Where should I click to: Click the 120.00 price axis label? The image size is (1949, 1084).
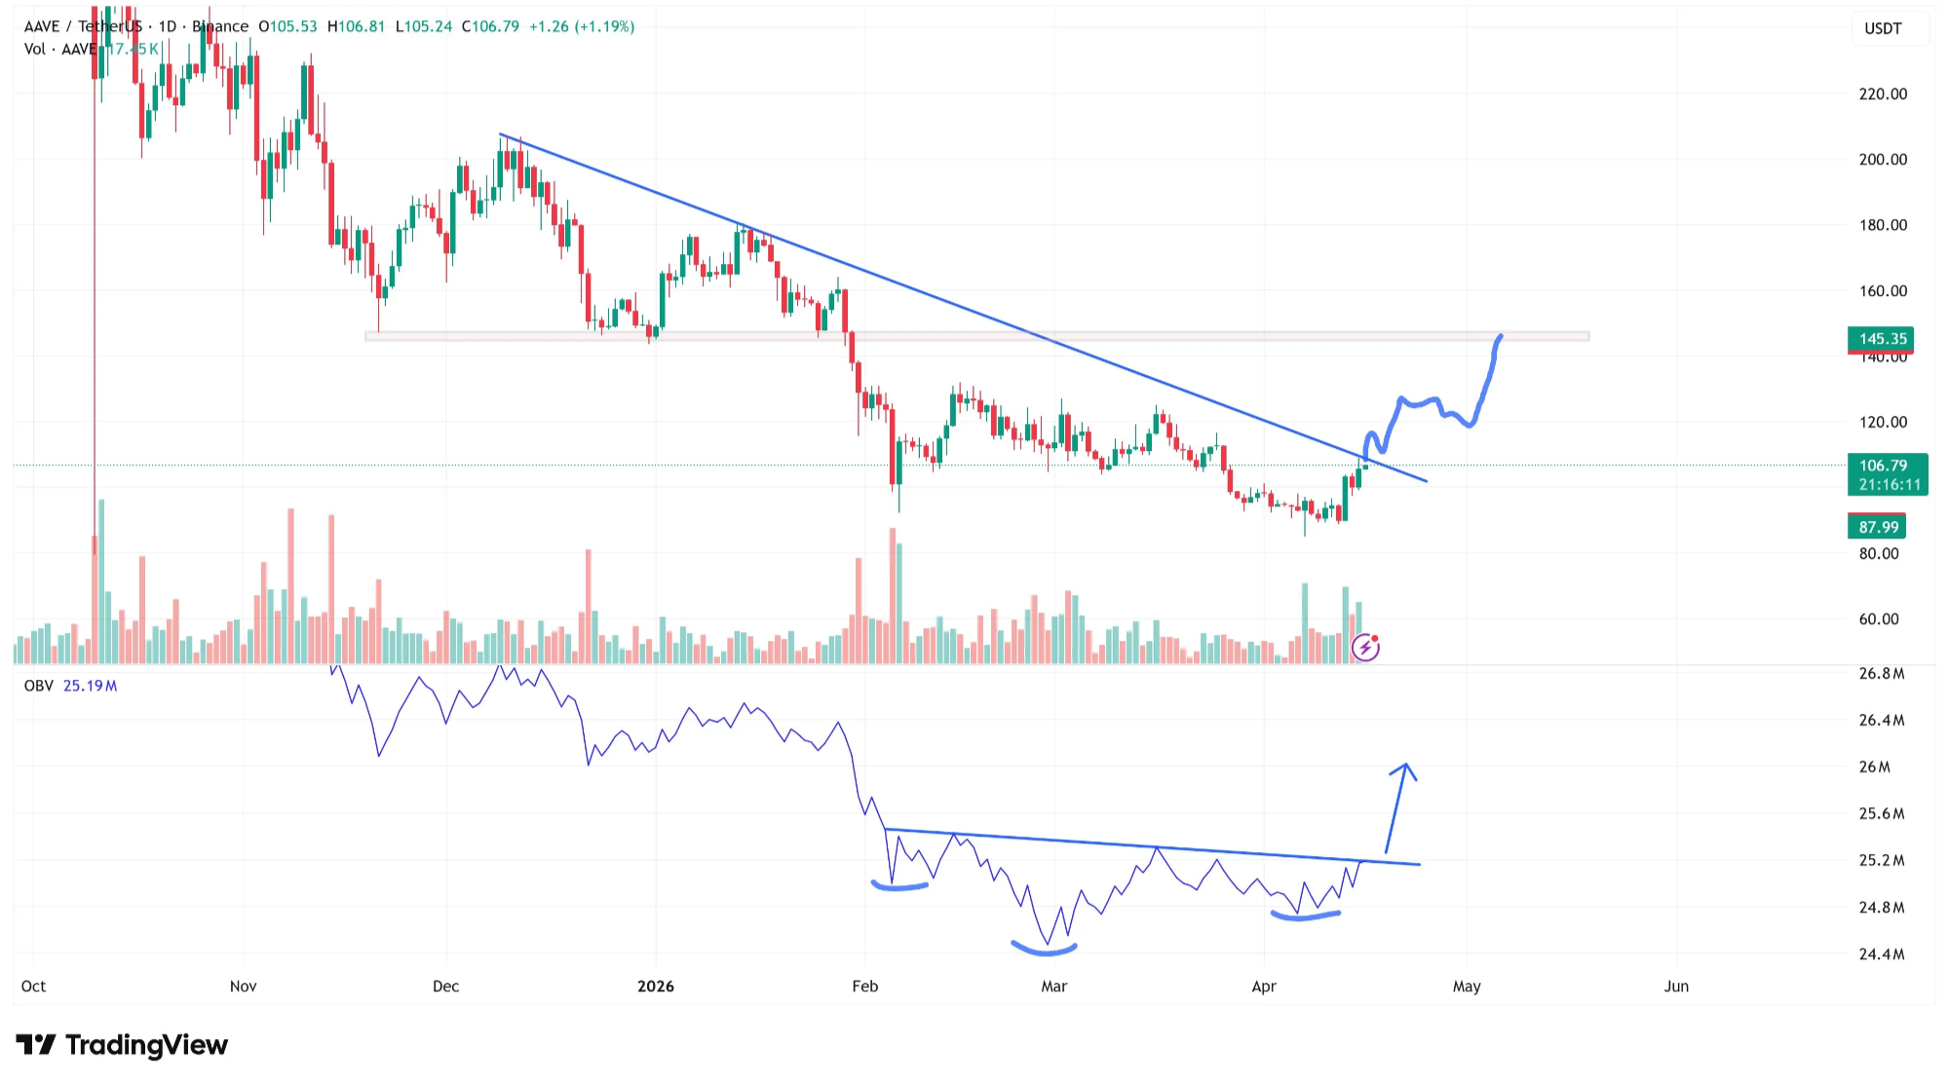[x=1883, y=422]
